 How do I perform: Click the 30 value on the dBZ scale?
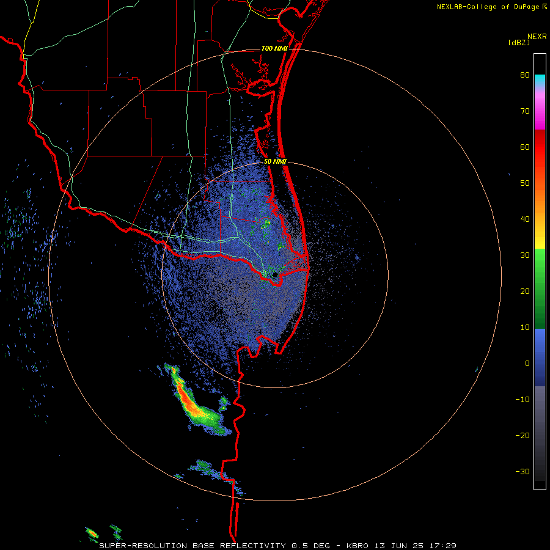pos(525,255)
